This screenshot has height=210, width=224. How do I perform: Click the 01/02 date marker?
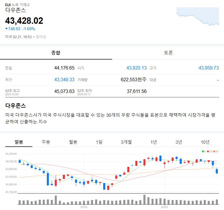pyautogui.click(x=84, y=207)
